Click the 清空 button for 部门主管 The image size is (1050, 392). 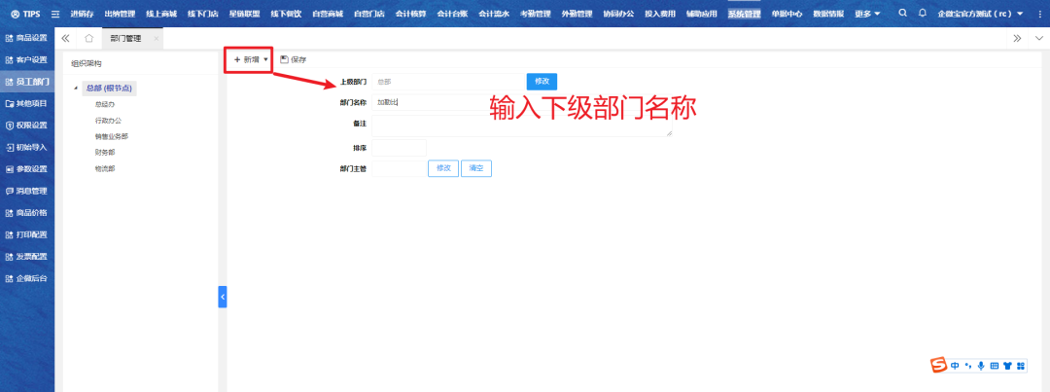pos(476,168)
